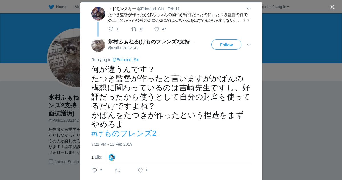Image resolution: width=342 pixels, height=180 pixels.
Task: Open the #けものフレンズ2 hashtag
Action: click(124, 133)
